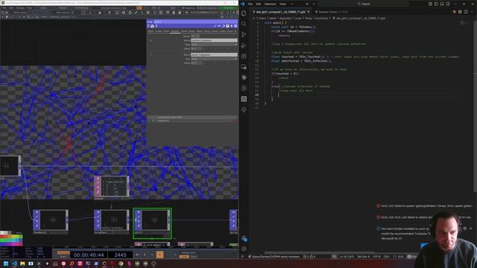477x268 pixels.
Task: Open the Windows Start menu
Action: click(x=6, y=264)
